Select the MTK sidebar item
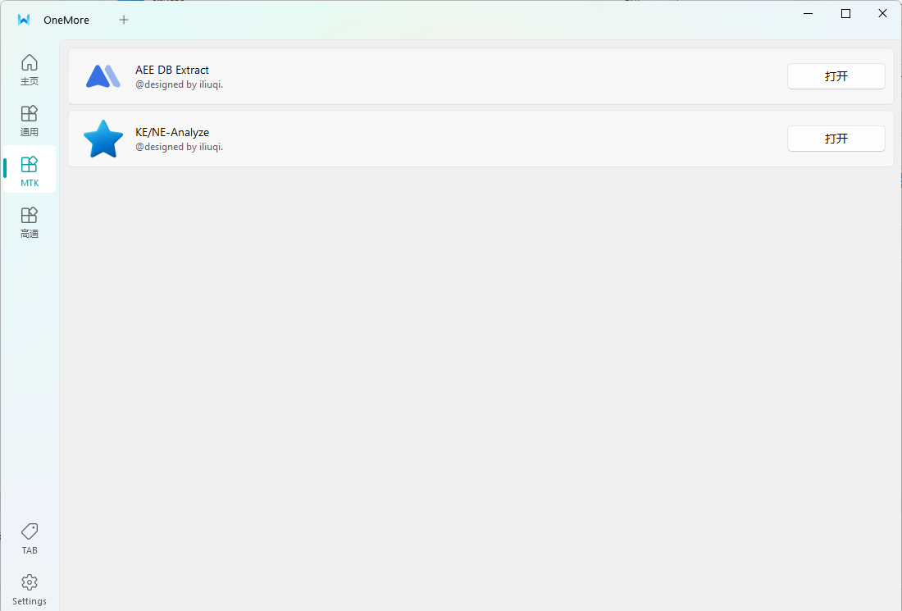 tap(30, 171)
